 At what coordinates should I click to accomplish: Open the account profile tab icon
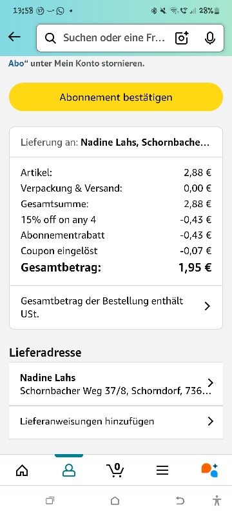tap(69, 470)
